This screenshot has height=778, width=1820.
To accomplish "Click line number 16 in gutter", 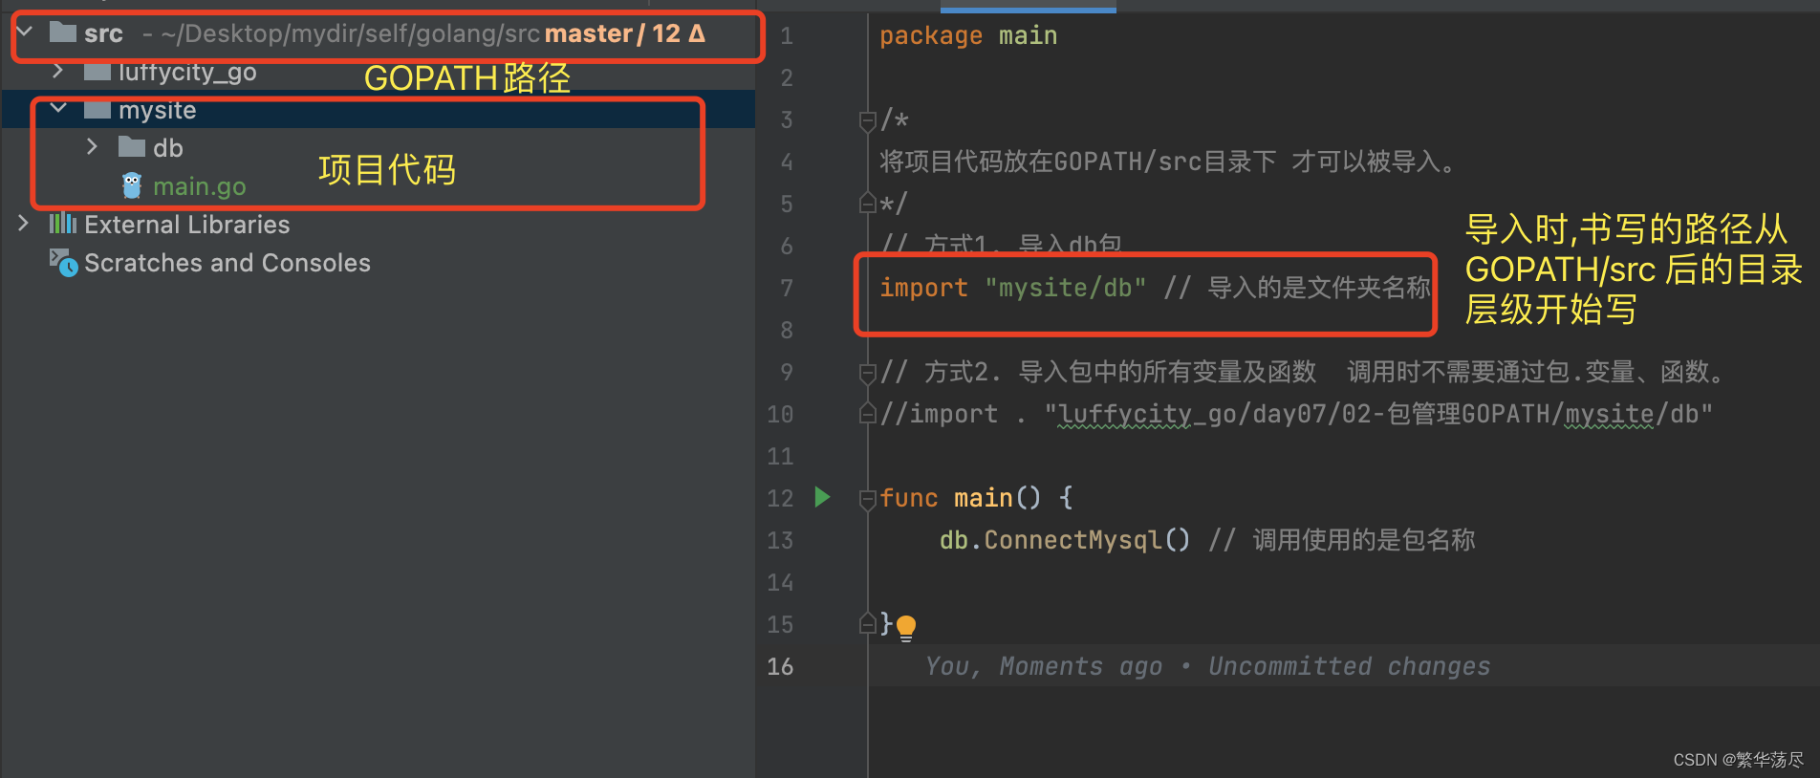I will pyautogui.click(x=780, y=666).
